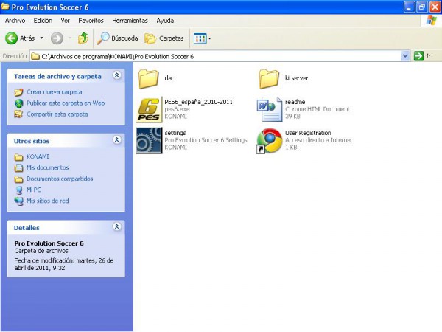This screenshot has height=332, width=442.
Task: Click the Mi PC computer icon
Action: point(19,190)
